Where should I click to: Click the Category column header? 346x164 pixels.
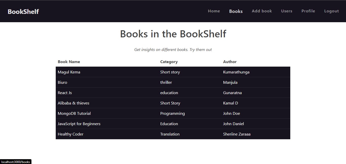tap(169, 62)
